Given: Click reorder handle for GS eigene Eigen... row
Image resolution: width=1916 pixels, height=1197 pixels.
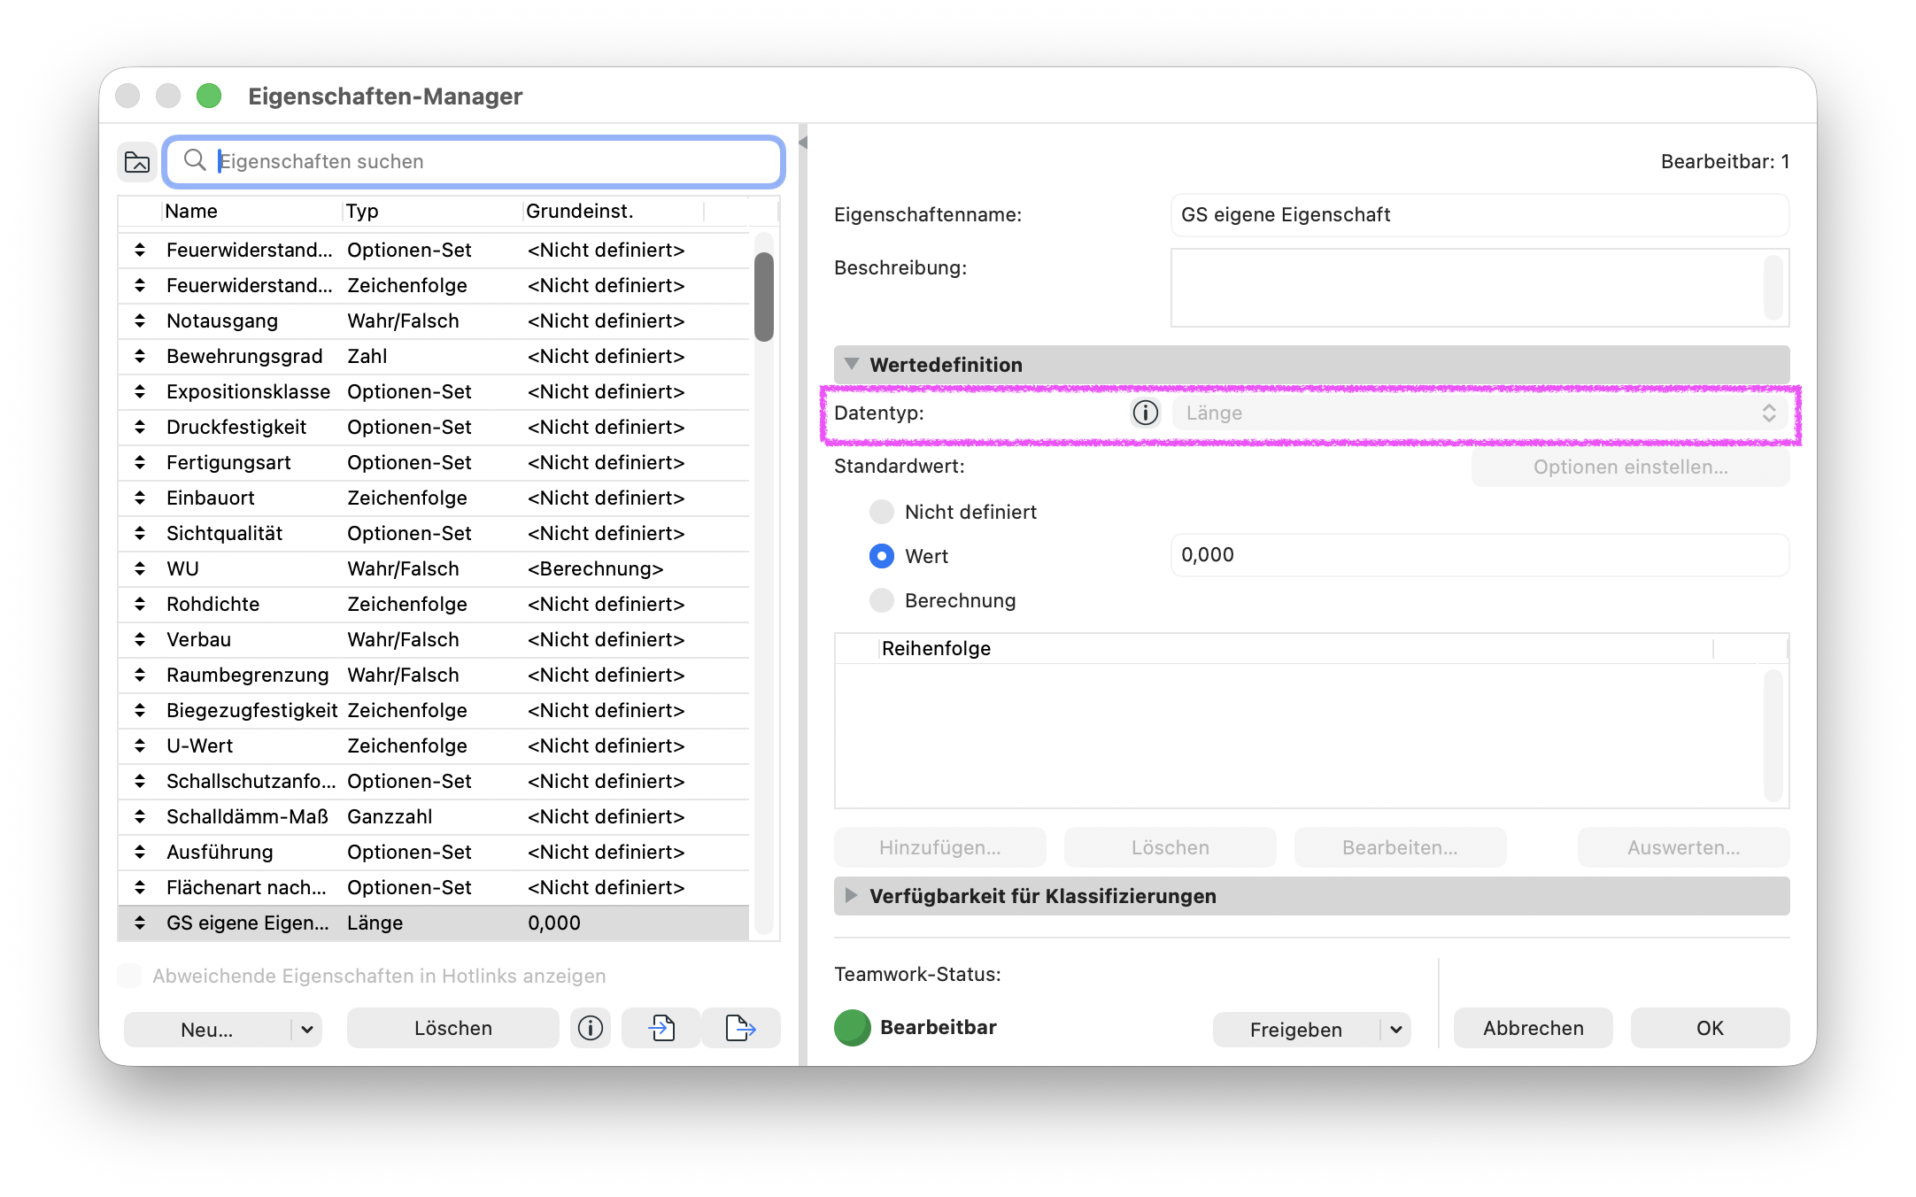Looking at the screenshot, I should tap(140, 923).
